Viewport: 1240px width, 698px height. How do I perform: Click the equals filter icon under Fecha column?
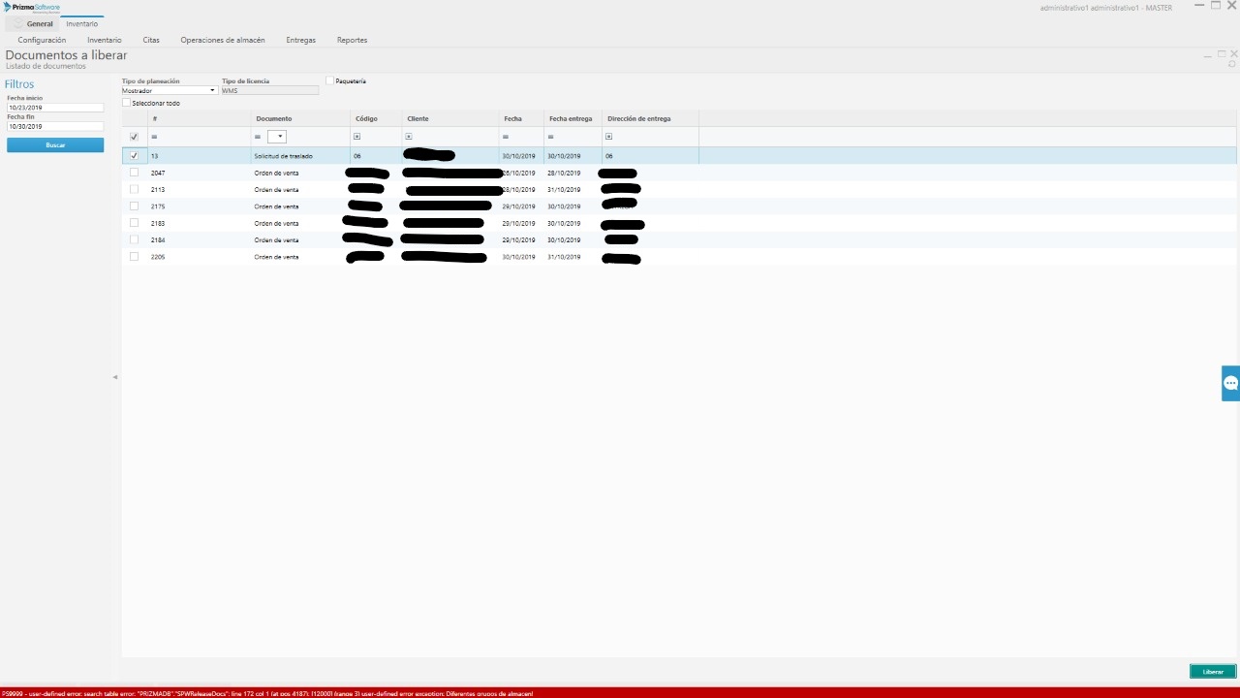(506, 137)
